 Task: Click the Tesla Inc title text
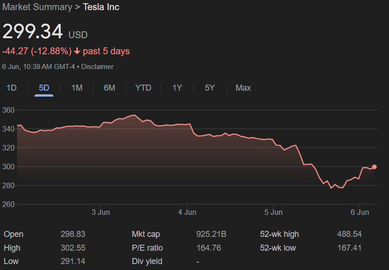click(x=101, y=7)
